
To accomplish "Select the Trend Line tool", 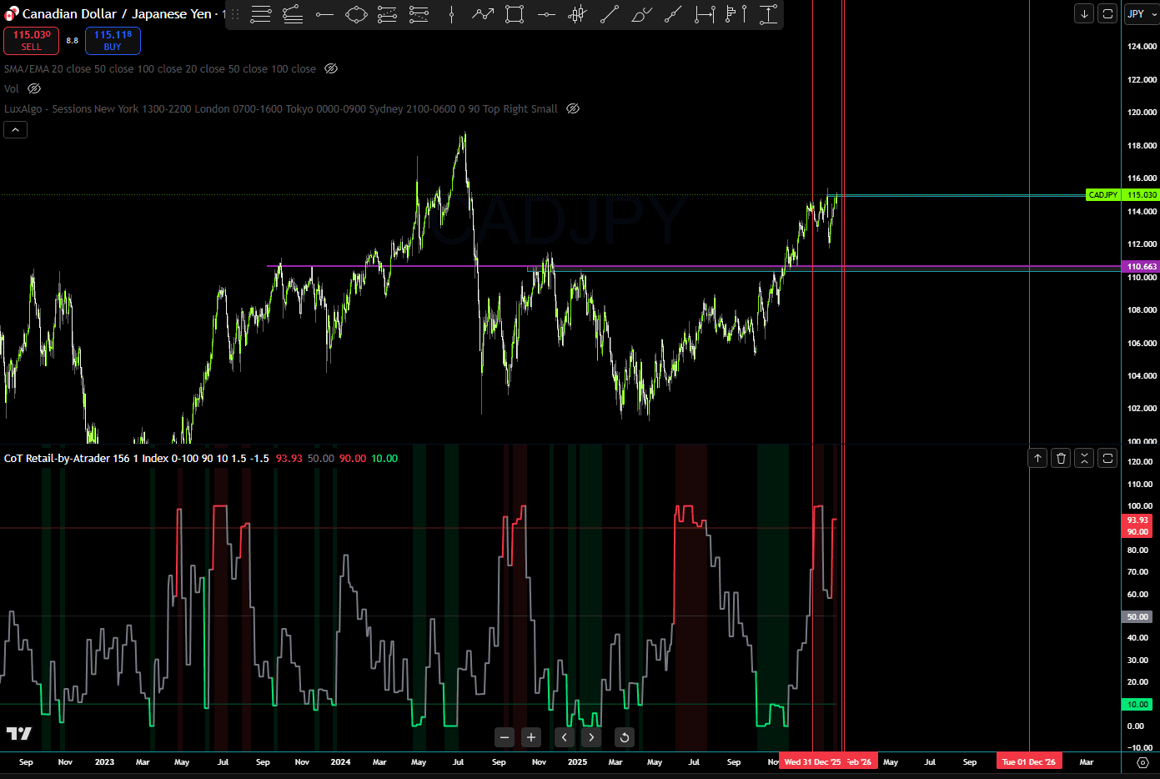I will point(610,14).
